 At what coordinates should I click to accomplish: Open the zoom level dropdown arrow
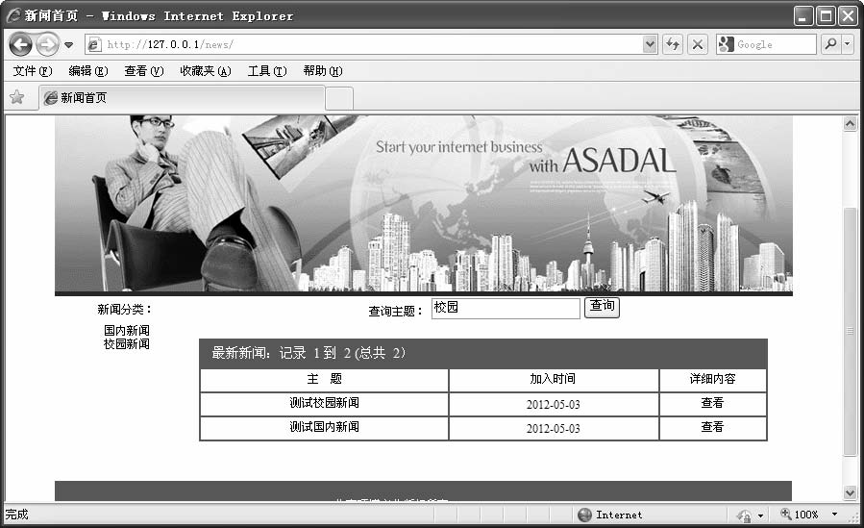coord(834,515)
